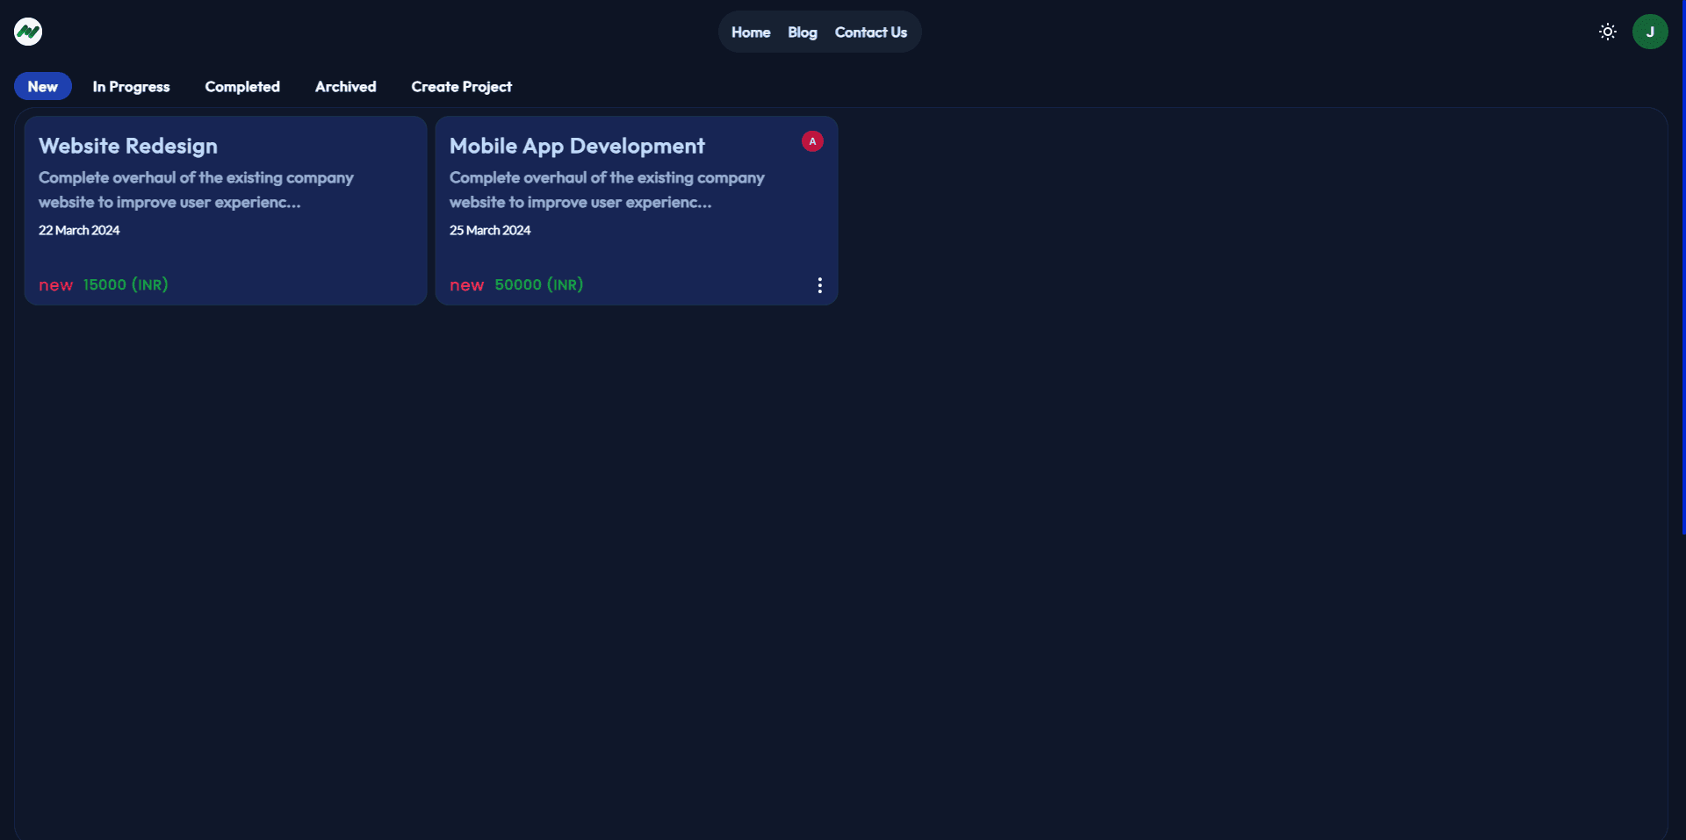Click the red A assignee badge

point(812,141)
